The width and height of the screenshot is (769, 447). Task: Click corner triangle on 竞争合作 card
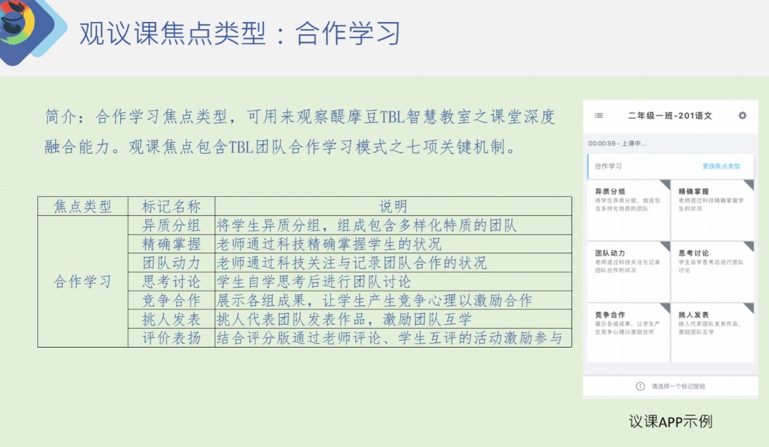(665, 307)
